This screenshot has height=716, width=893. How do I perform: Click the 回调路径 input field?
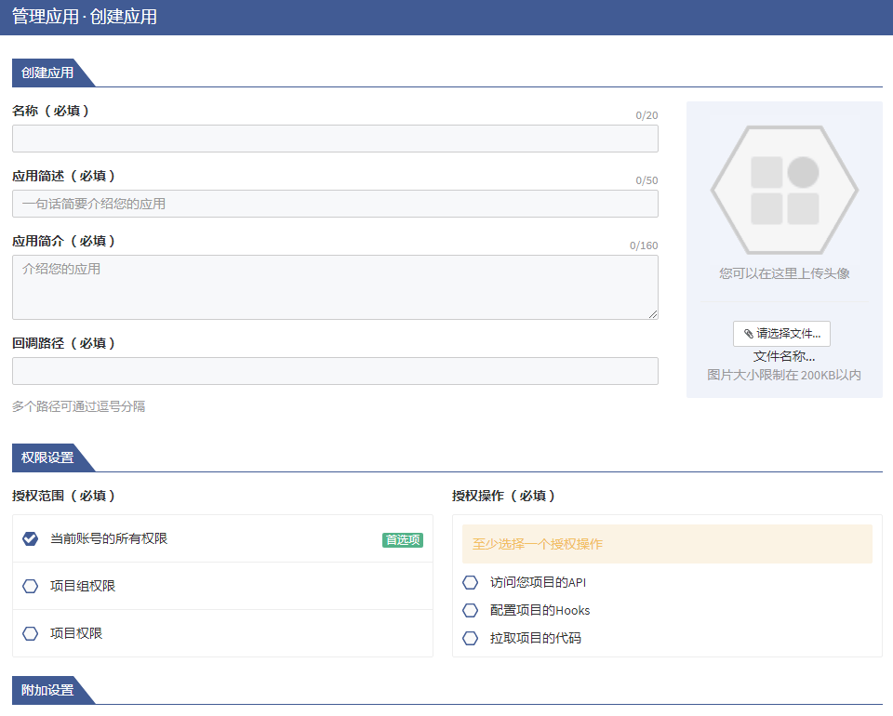pyautogui.click(x=335, y=371)
